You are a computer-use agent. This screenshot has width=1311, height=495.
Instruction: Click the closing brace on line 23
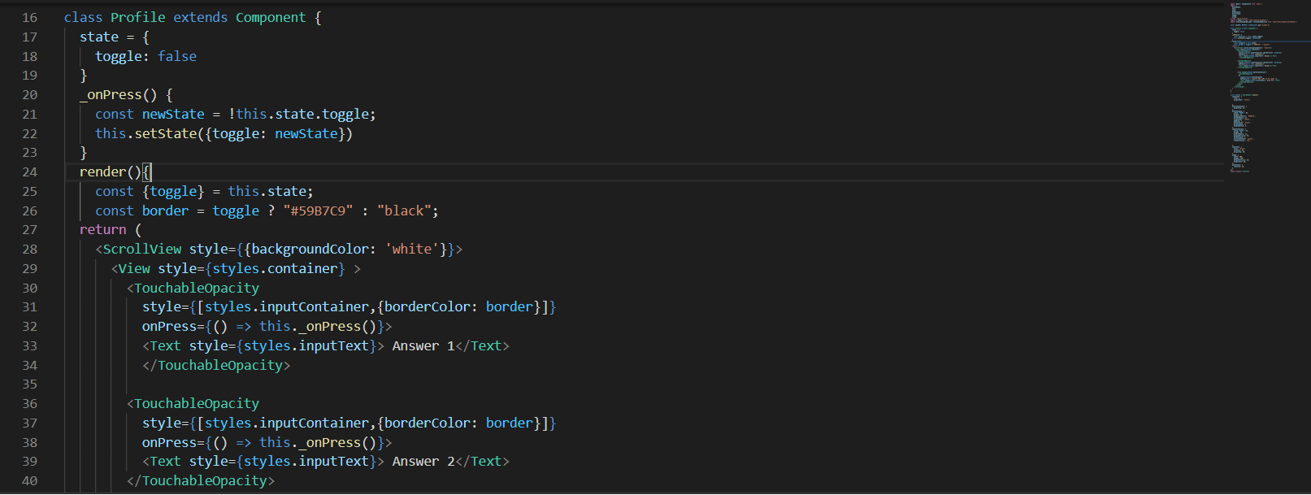[84, 152]
